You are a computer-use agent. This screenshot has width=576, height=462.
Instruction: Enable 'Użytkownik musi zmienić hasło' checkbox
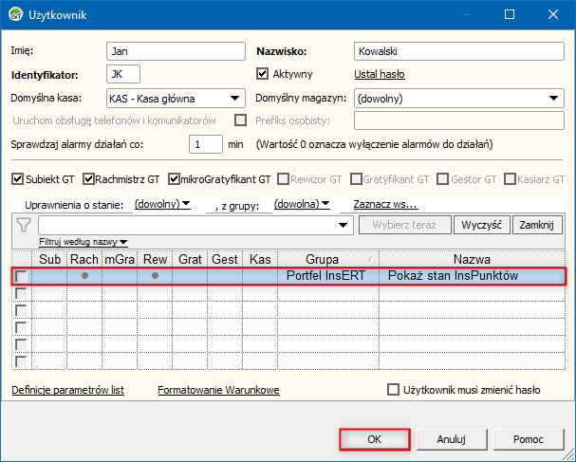tap(394, 390)
